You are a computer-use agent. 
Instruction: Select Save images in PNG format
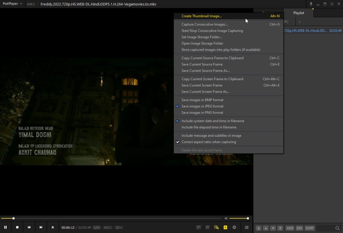pos(202,112)
